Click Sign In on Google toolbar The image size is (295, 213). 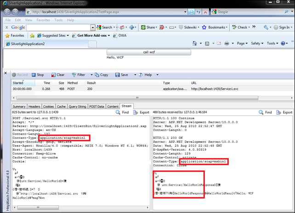point(283,27)
